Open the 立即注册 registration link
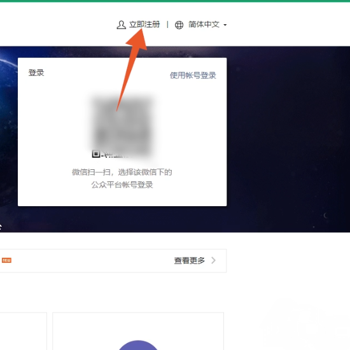Viewport: 350px width, 350px height. pyautogui.click(x=144, y=24)
